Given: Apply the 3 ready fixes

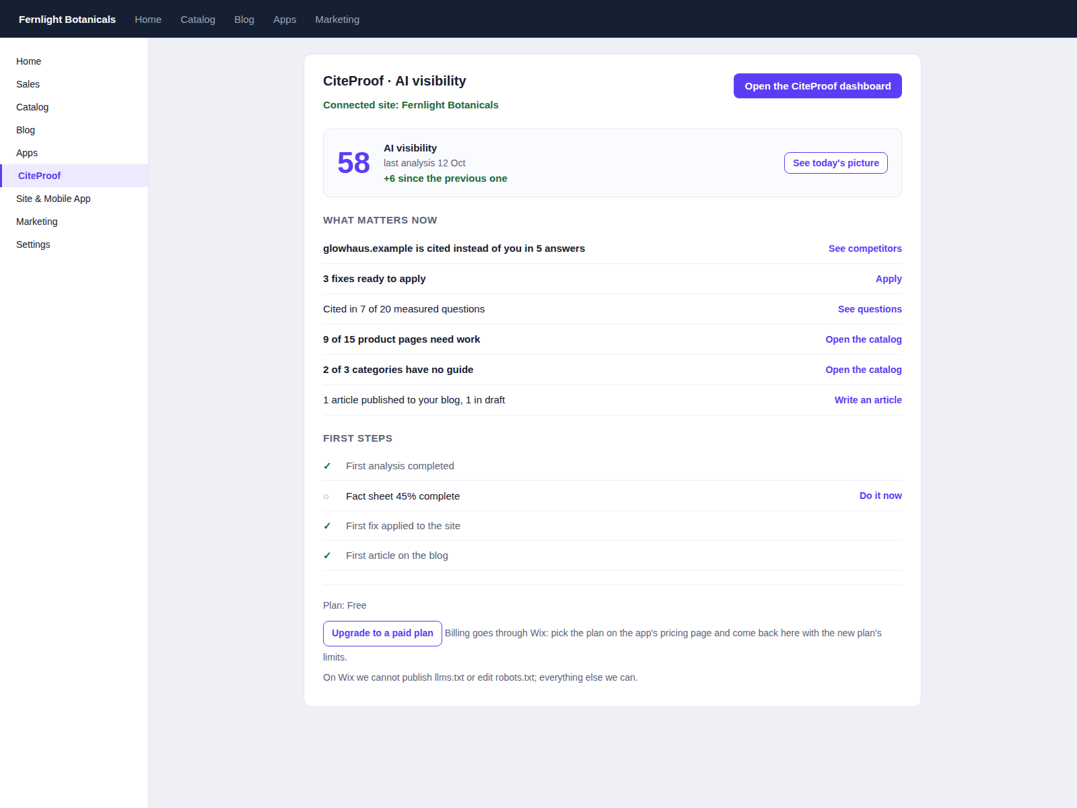Looking at the screenshot, I should click(x=889, y=279).
